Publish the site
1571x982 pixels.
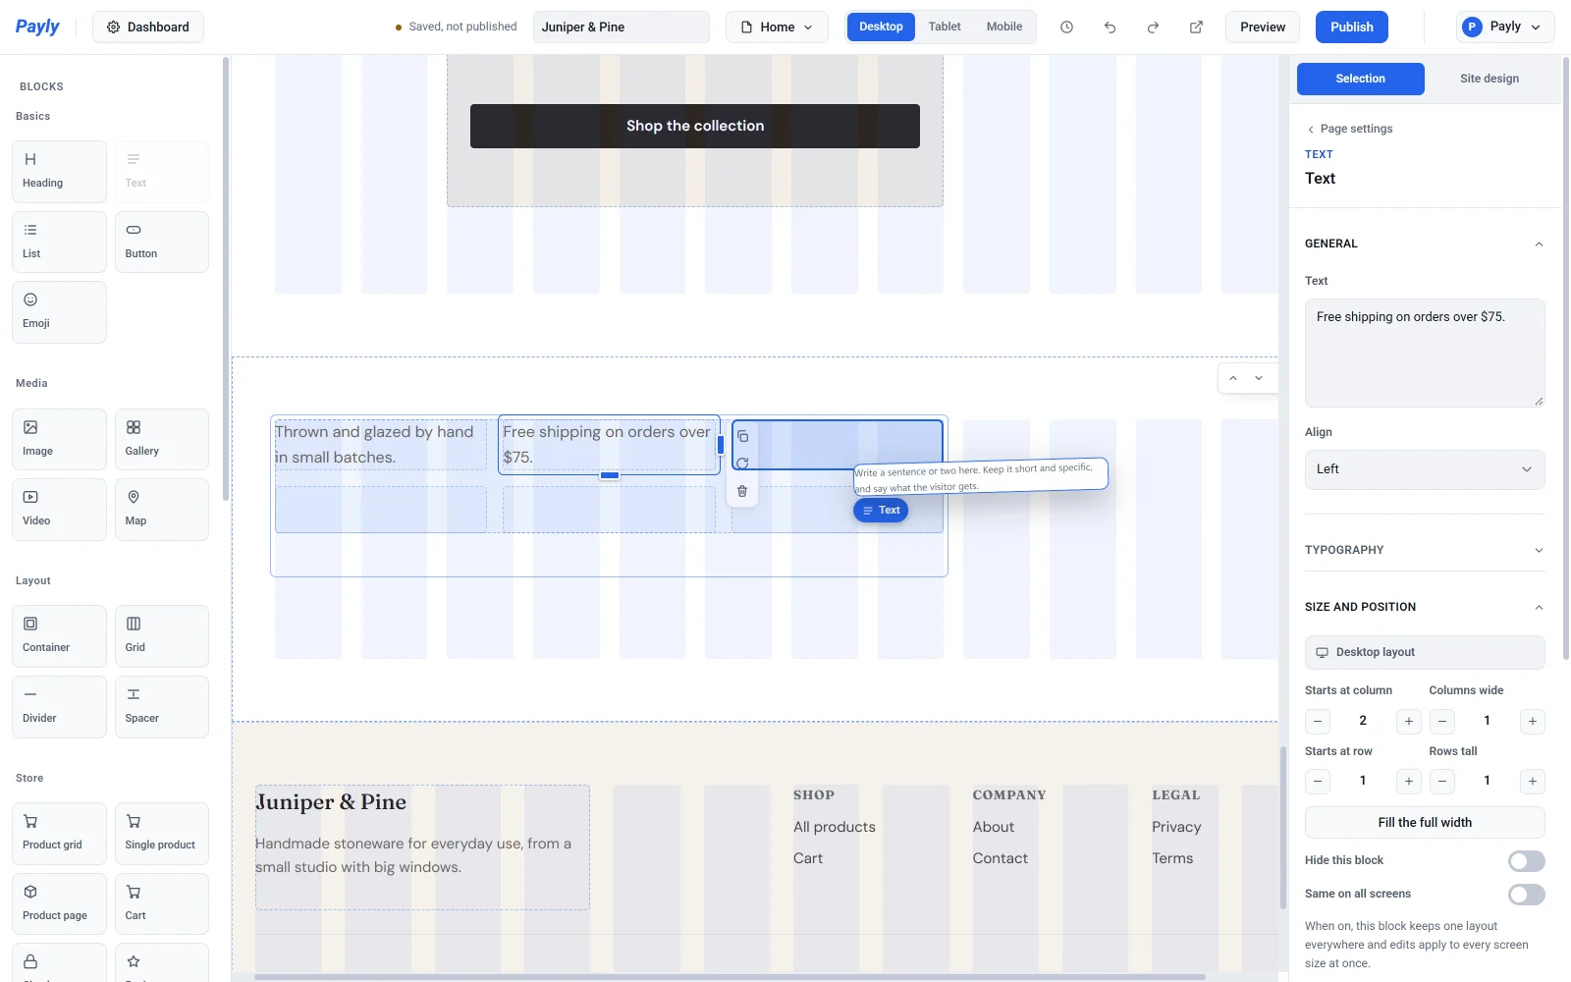(1352, 27)
